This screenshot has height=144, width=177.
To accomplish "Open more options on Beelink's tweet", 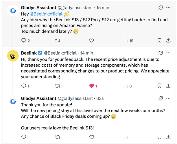I will (169, 53).
